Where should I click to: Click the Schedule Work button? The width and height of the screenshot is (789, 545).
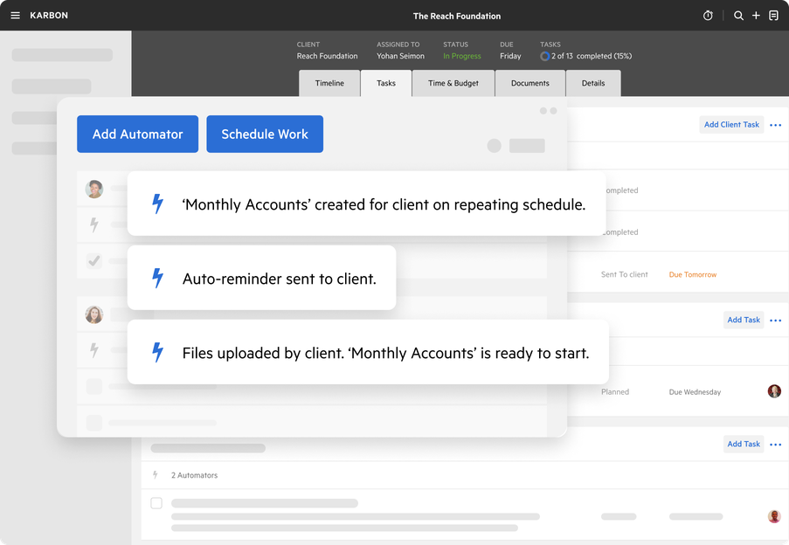(265, 134)
